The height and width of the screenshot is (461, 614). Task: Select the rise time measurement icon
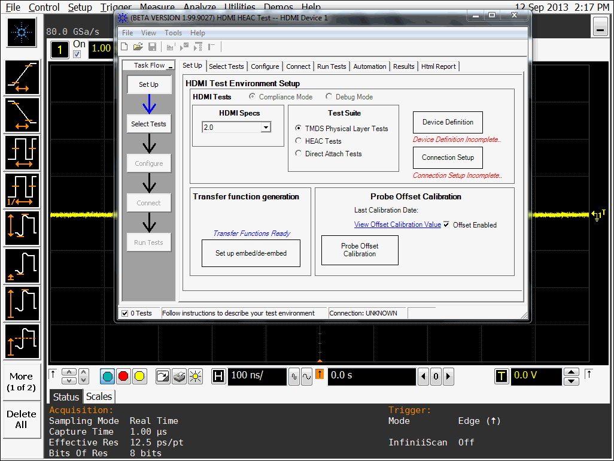[22, 78]
